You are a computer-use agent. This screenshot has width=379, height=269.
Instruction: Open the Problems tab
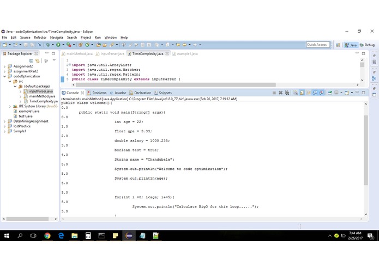coord(97,93)
